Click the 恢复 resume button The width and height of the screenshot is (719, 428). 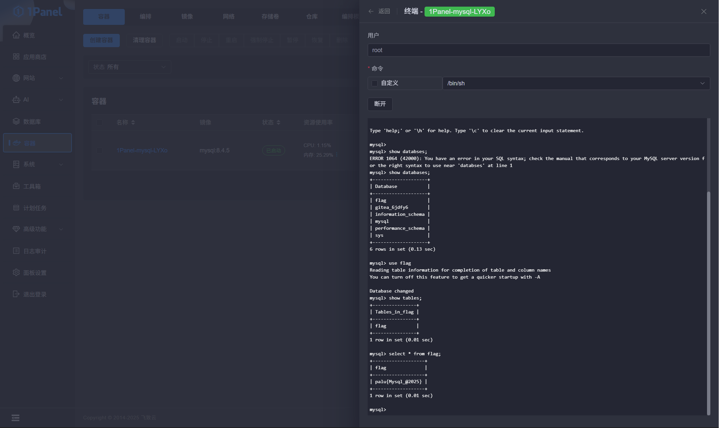point(317,40)
